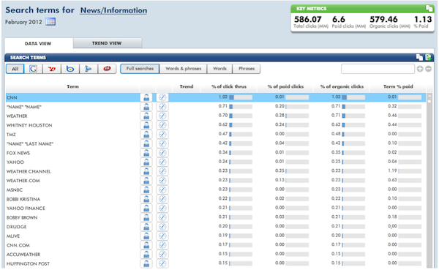Select the BOBBY BROWN term row

click(x=216, y=217)
